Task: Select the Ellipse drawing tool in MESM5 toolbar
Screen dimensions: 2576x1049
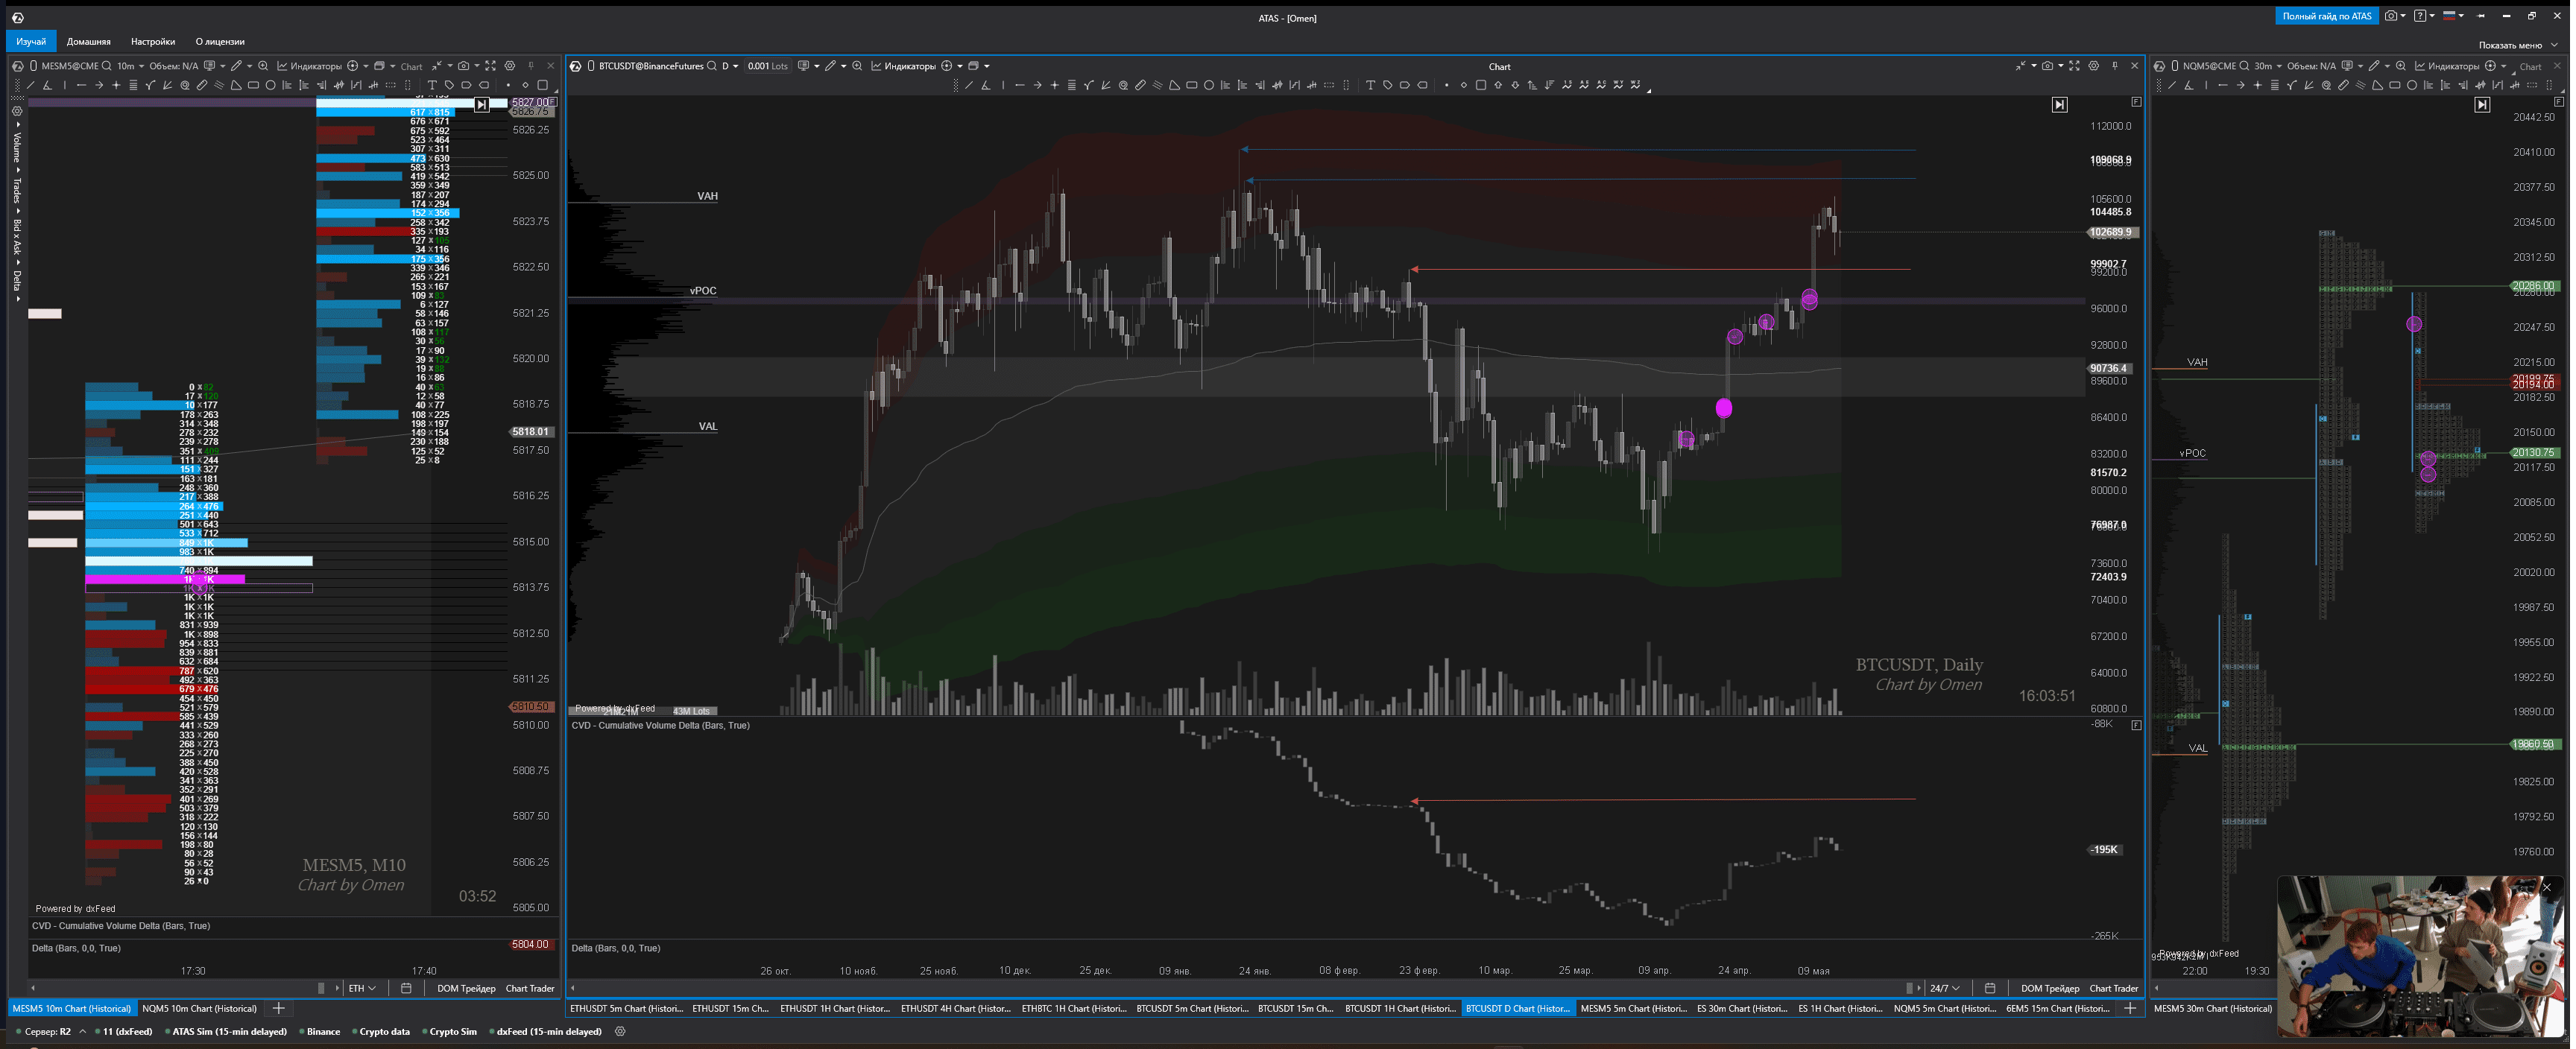Action: coord(271,85)
